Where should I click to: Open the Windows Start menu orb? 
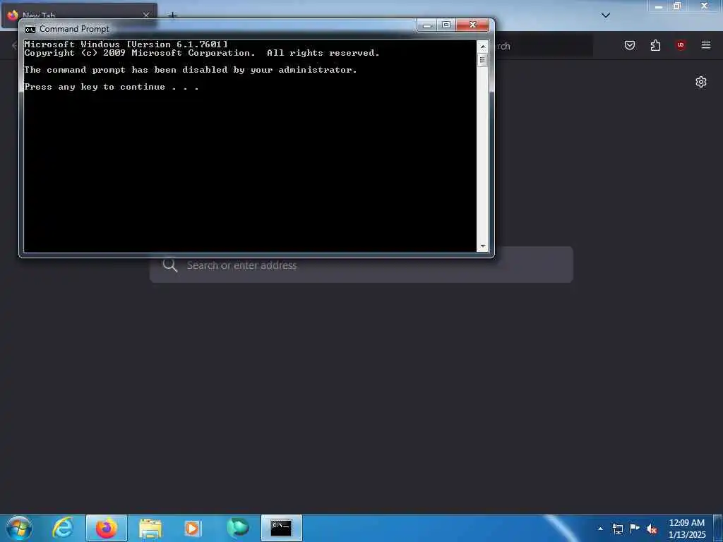click(x=19, y=528)
